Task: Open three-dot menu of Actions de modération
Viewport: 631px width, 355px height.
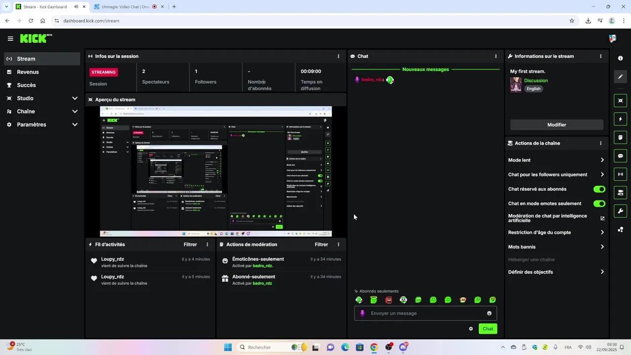Action: pyautogui.click(x=338, y=245)
